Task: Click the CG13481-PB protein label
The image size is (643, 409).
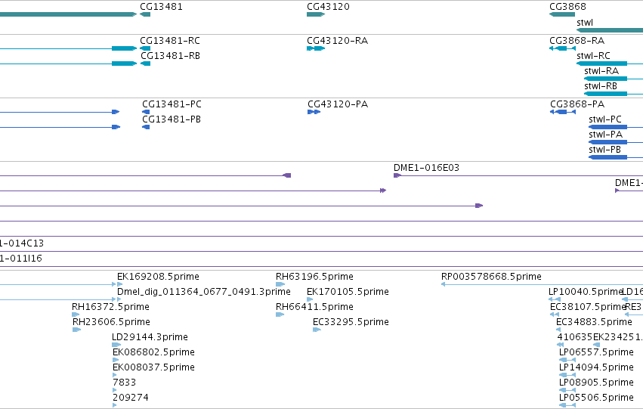Action: 171,119
